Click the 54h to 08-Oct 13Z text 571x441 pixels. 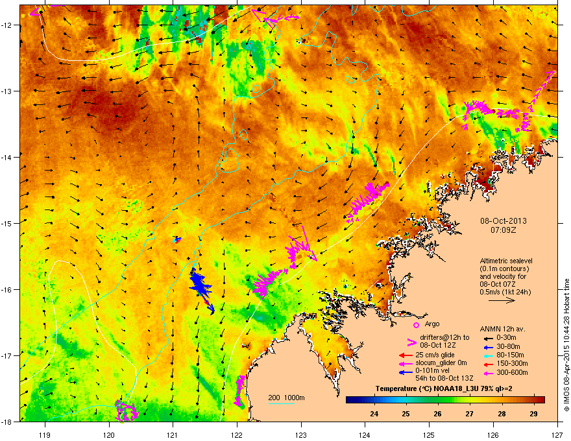[444, 378]
